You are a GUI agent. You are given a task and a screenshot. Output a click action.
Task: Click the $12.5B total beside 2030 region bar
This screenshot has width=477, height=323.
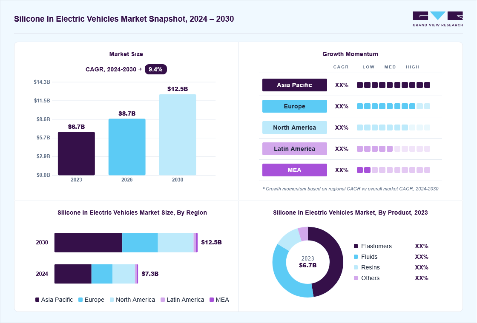[211, 242]
